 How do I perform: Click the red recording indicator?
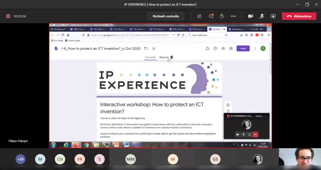(8, 16)
